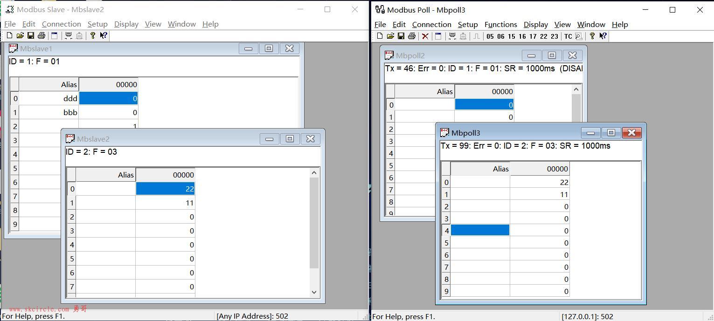The height and width of the screenshot is (321, 714).
Task: Click New document icon in Modbus Slave toolbar
Action: tap(9, 35)
